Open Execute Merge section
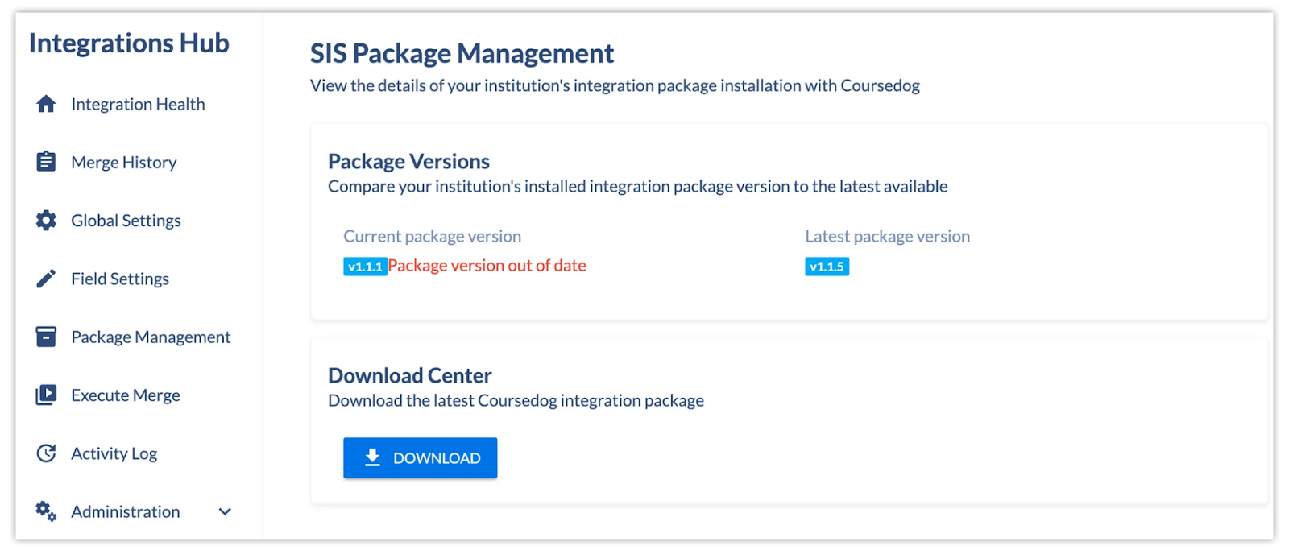1289x550 pixels. click(x=125, y=395)
